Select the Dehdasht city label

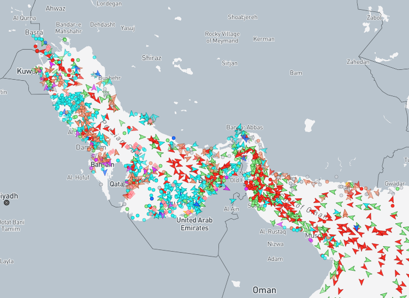coord(103,25)
